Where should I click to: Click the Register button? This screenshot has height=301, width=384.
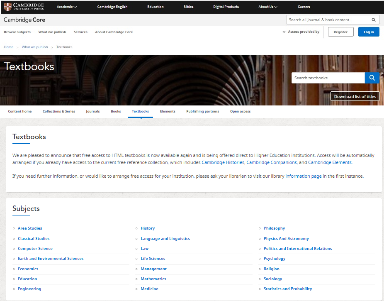pos(340,32)
